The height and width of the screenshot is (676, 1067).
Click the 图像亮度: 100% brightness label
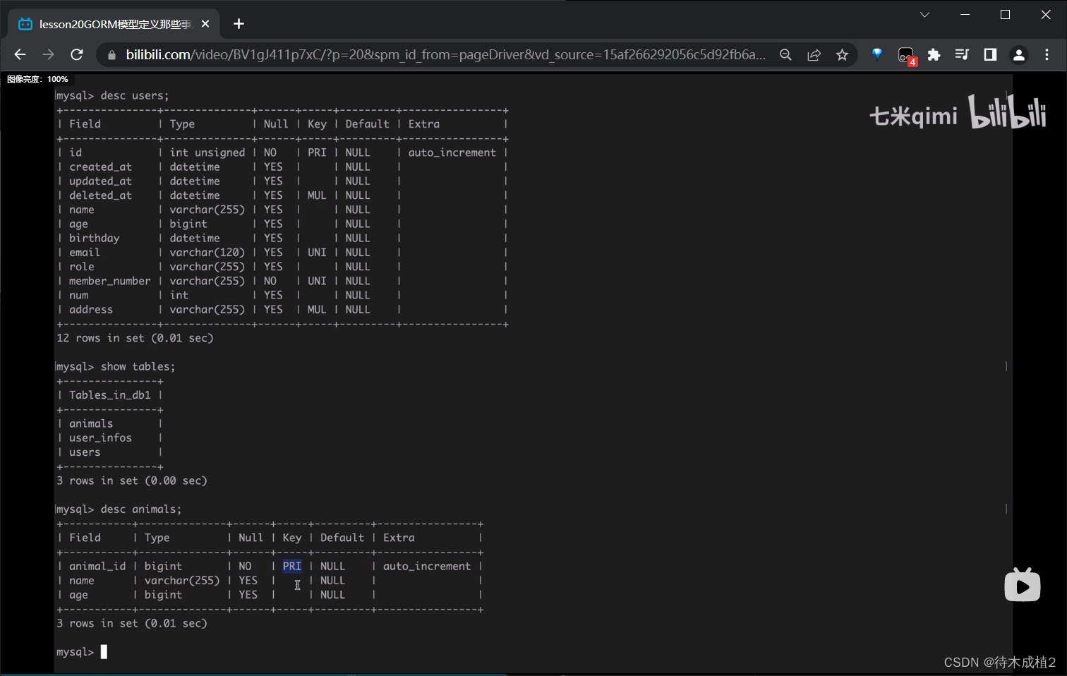[x=37, y=79]
